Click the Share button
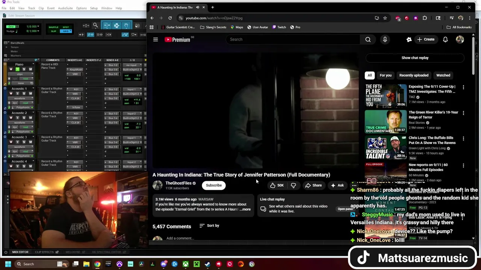Viewport: 481px width, 270px height. point(313,185)
